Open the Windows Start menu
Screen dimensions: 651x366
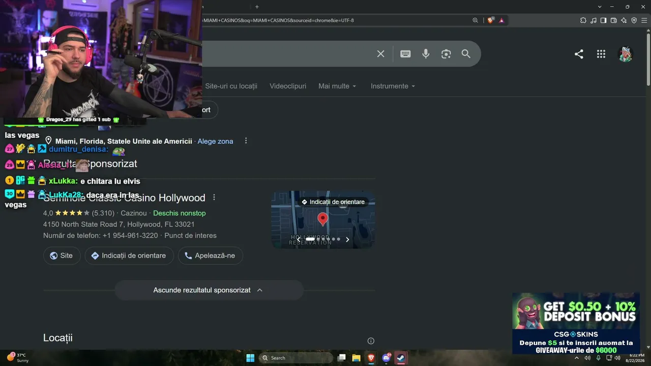(250, 358)
